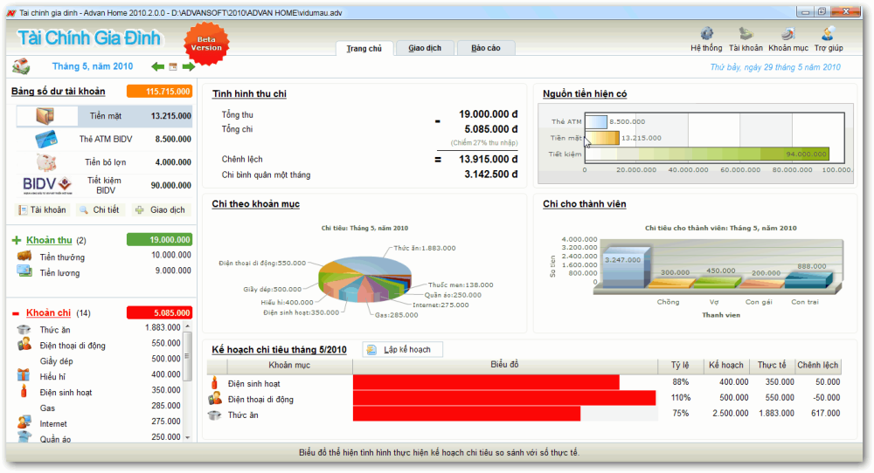
Task: Click the Bảng số dư tài khoản heading
Action: (59, 92)
